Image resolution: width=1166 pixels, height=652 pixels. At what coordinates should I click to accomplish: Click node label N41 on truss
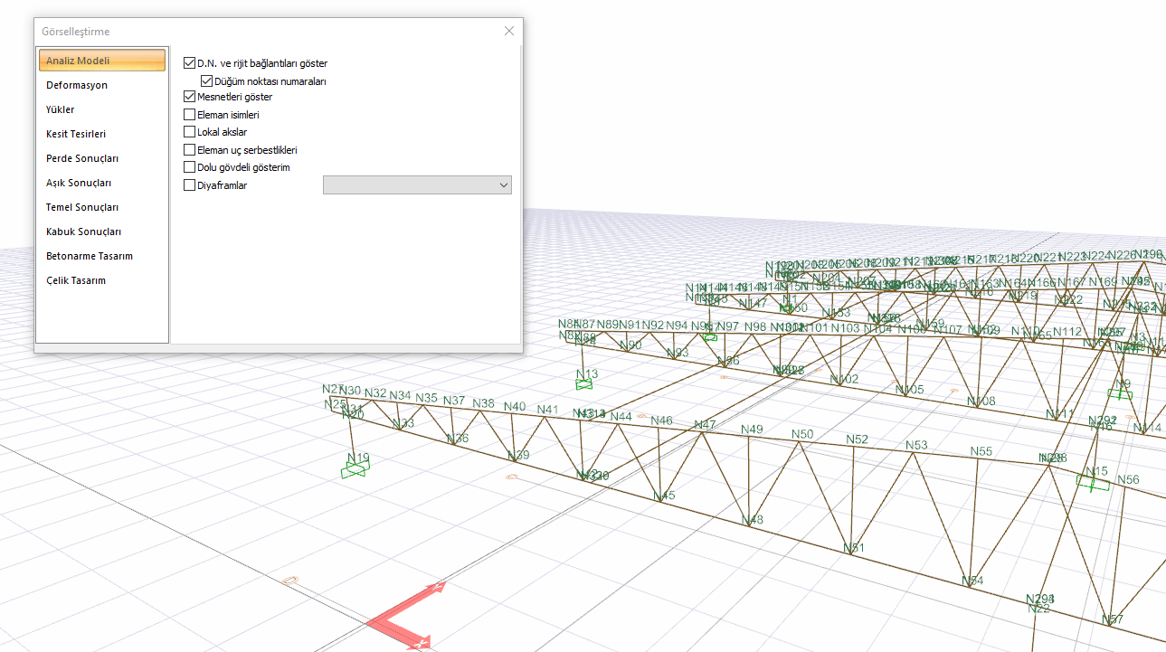click(547, 410)
